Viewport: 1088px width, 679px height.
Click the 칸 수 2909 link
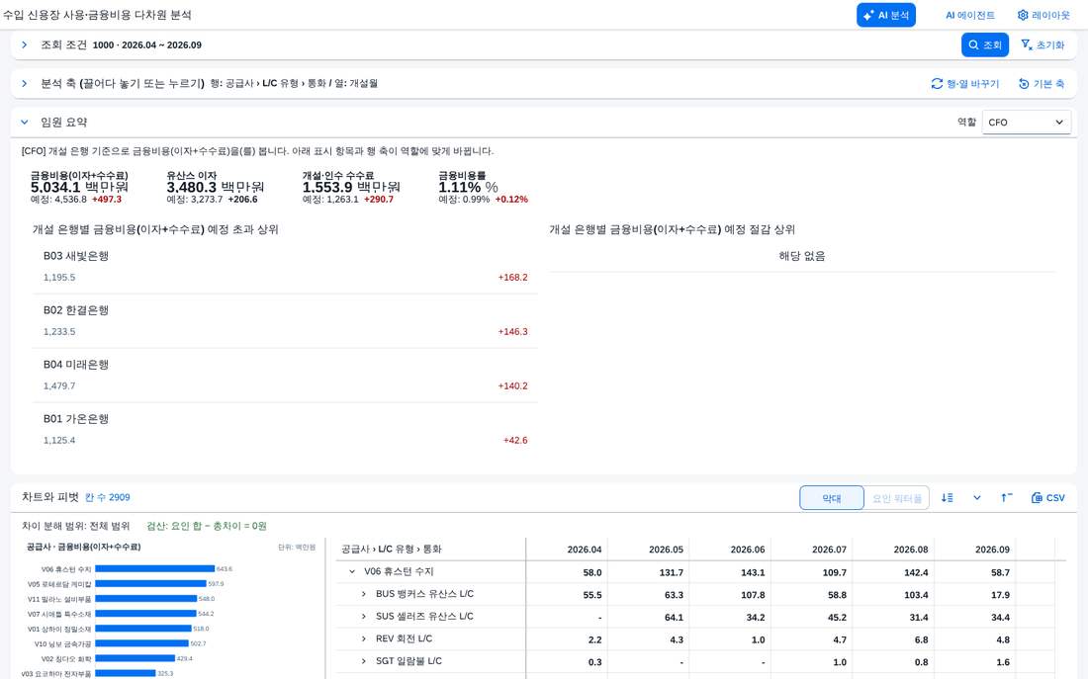click(x=108, y=497)
